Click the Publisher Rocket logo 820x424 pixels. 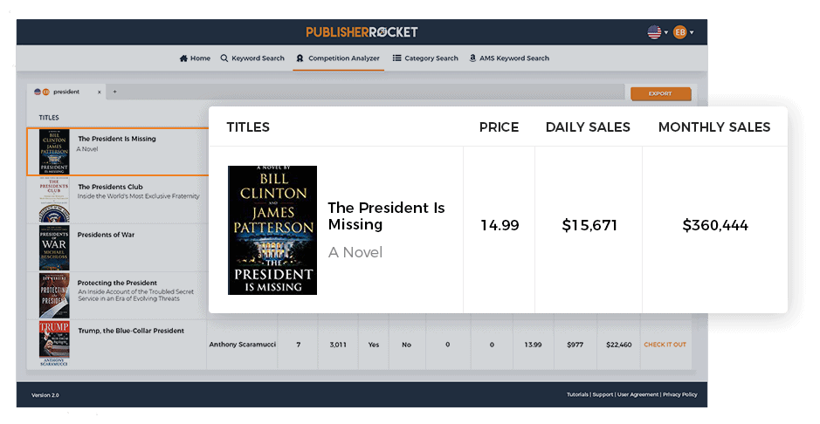pyautogui.click(x=362, y=32)
